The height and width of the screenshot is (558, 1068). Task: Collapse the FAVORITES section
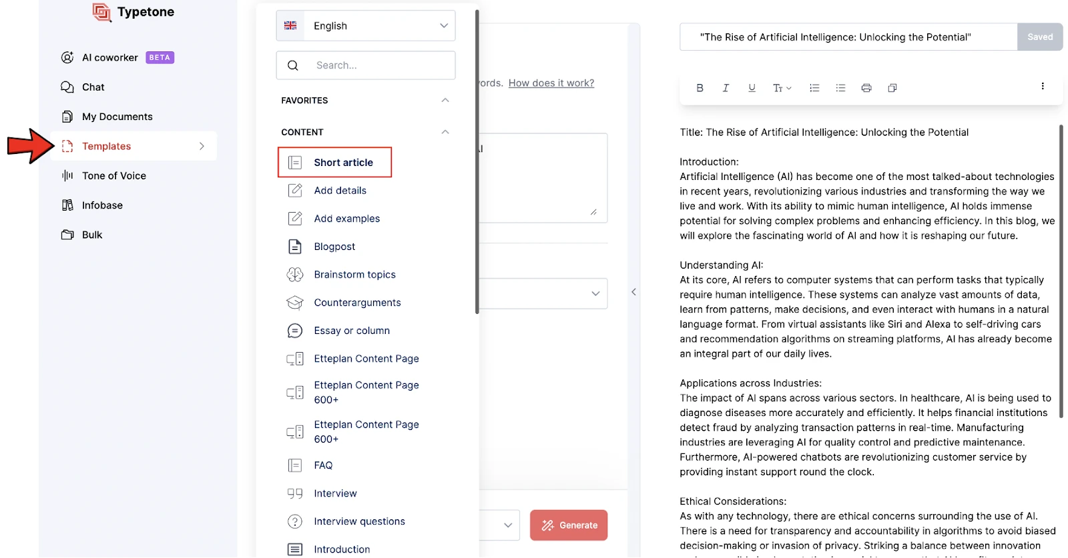pos(445,101)
